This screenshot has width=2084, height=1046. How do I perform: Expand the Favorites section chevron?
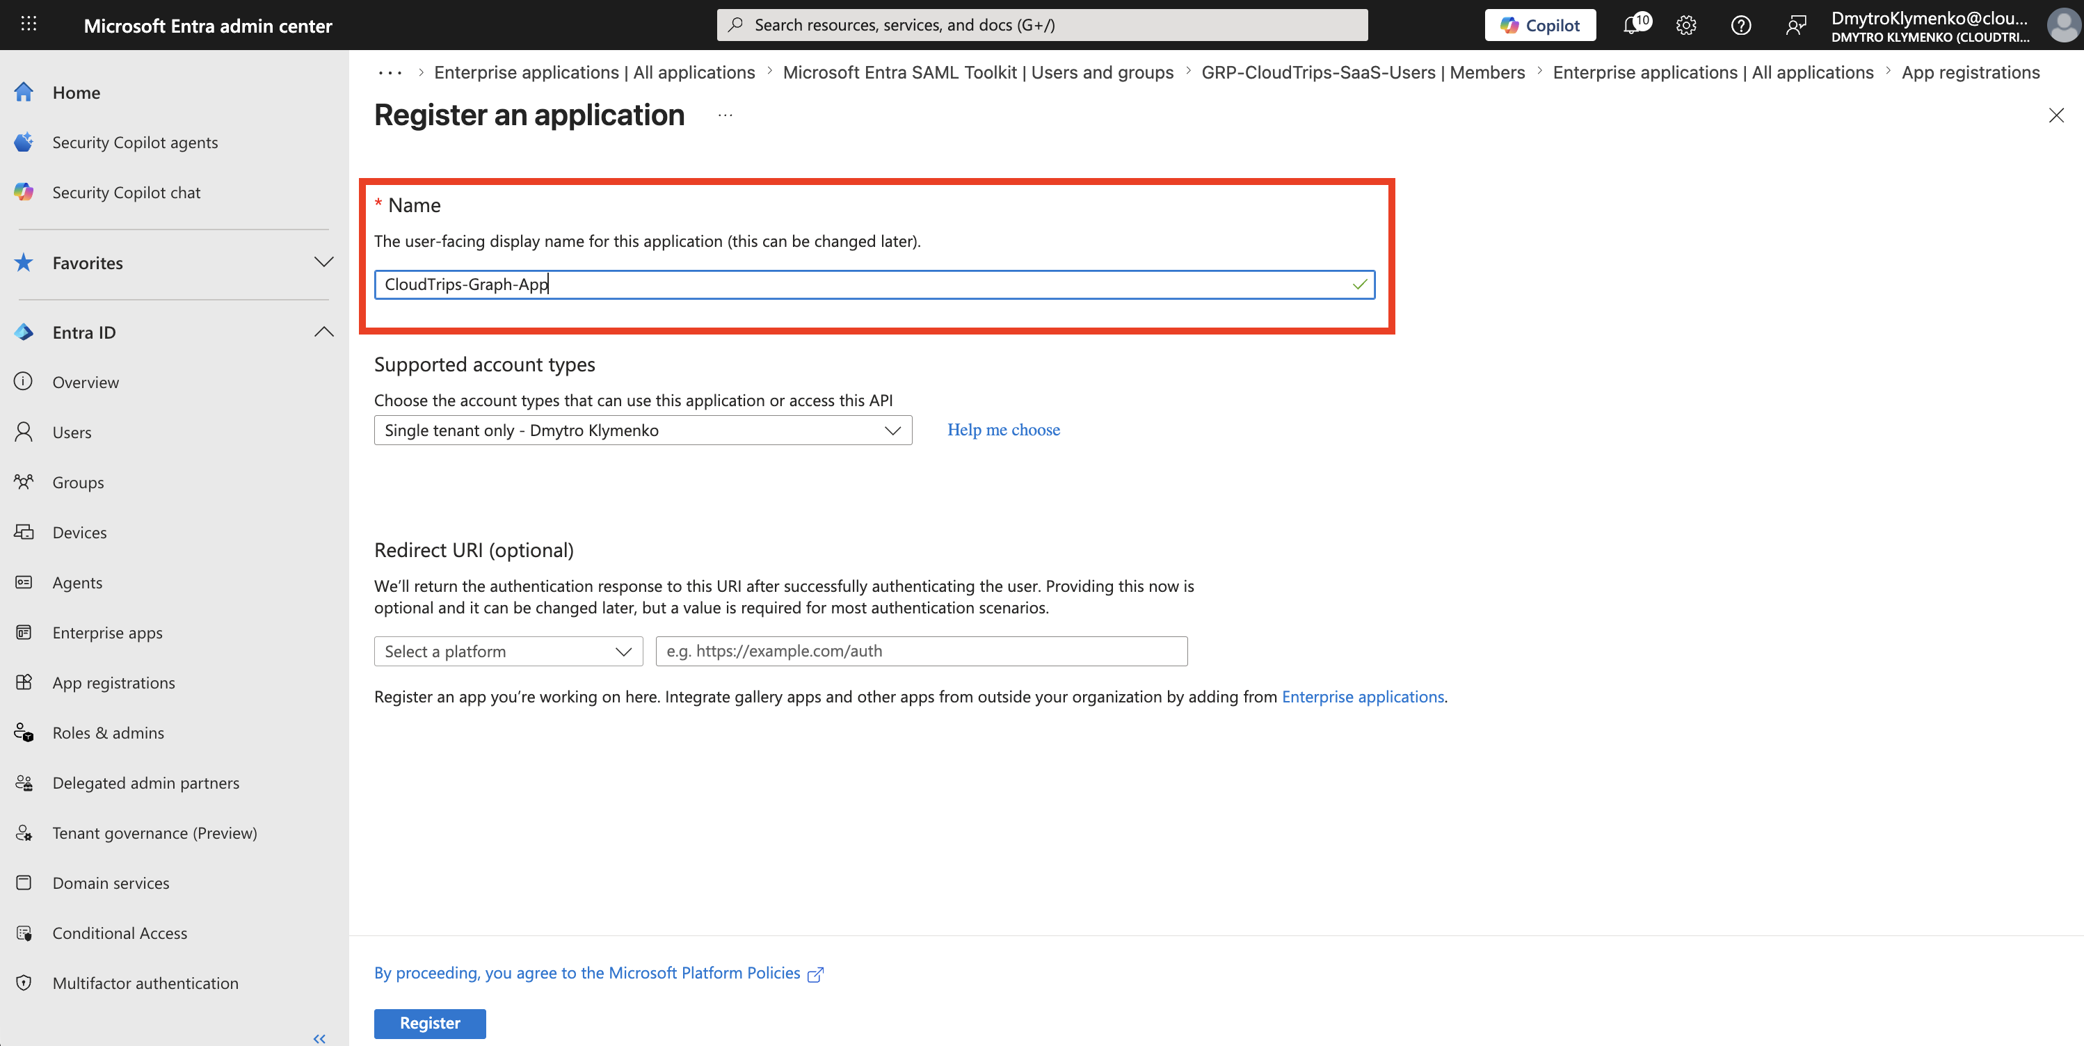(x=323, y=262)
